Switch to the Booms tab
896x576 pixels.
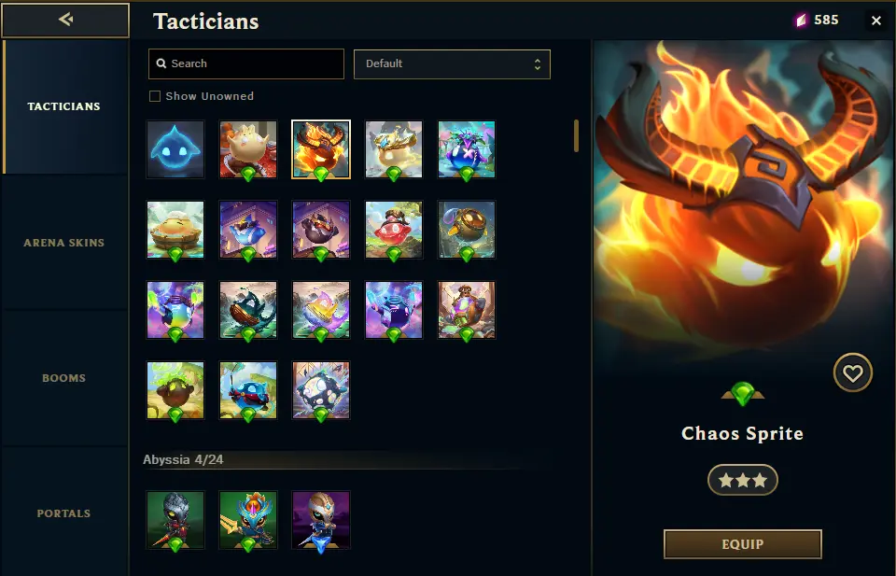point(64,378)
